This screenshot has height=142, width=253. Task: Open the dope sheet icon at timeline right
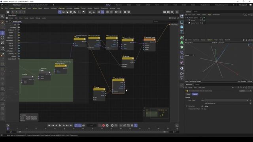(x=177, y=125)
